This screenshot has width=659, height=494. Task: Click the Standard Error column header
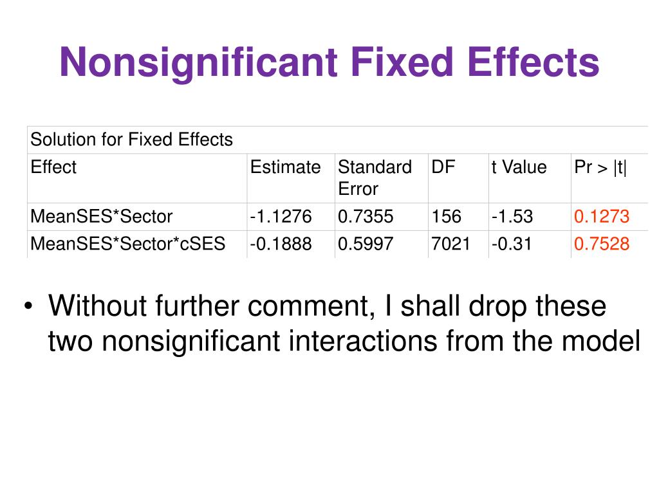pyautogui.click(x=375, y=178)
